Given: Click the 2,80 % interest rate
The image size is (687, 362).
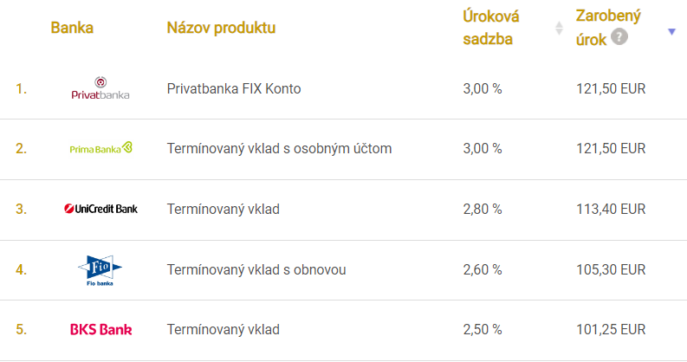Looking at the screenshot, I should point(483,209).
